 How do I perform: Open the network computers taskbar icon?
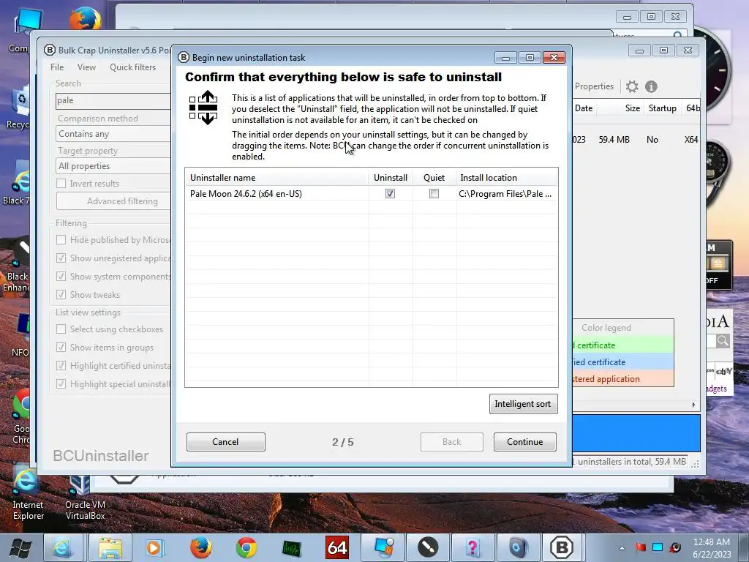[x=383, y=547]
